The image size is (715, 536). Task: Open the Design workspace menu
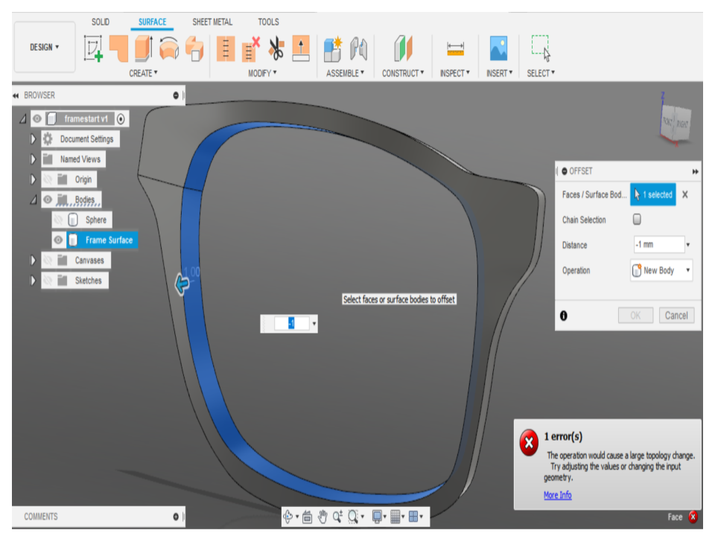(44, 46)
